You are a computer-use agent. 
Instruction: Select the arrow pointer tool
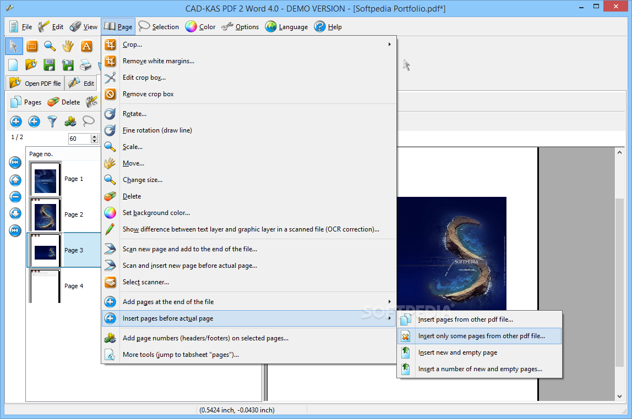click(14, 46)
